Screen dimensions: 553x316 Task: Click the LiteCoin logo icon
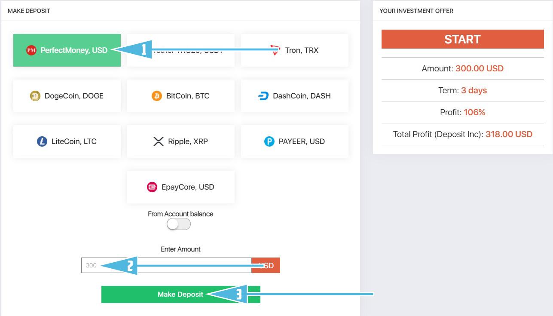(x=42, y=141)
